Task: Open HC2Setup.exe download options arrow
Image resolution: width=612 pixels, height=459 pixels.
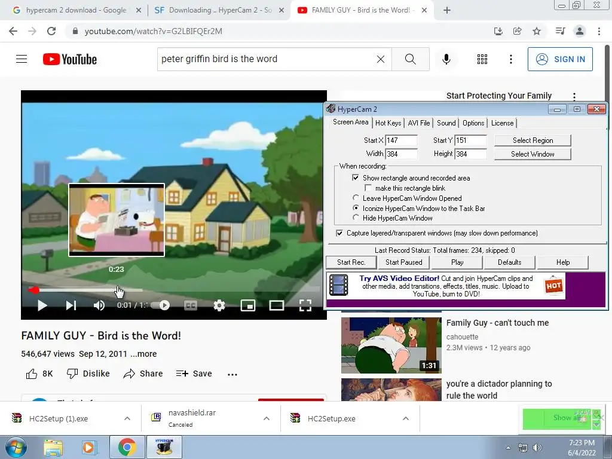Action: click(x=406, y=418)
